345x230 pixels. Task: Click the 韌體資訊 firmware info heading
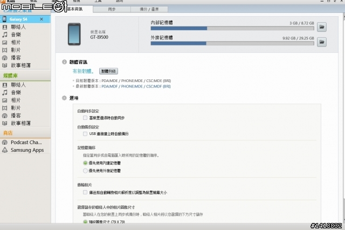(x=78, y=62)
